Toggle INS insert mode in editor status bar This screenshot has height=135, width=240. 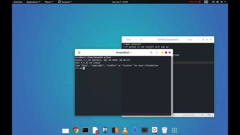coord(209,115)
